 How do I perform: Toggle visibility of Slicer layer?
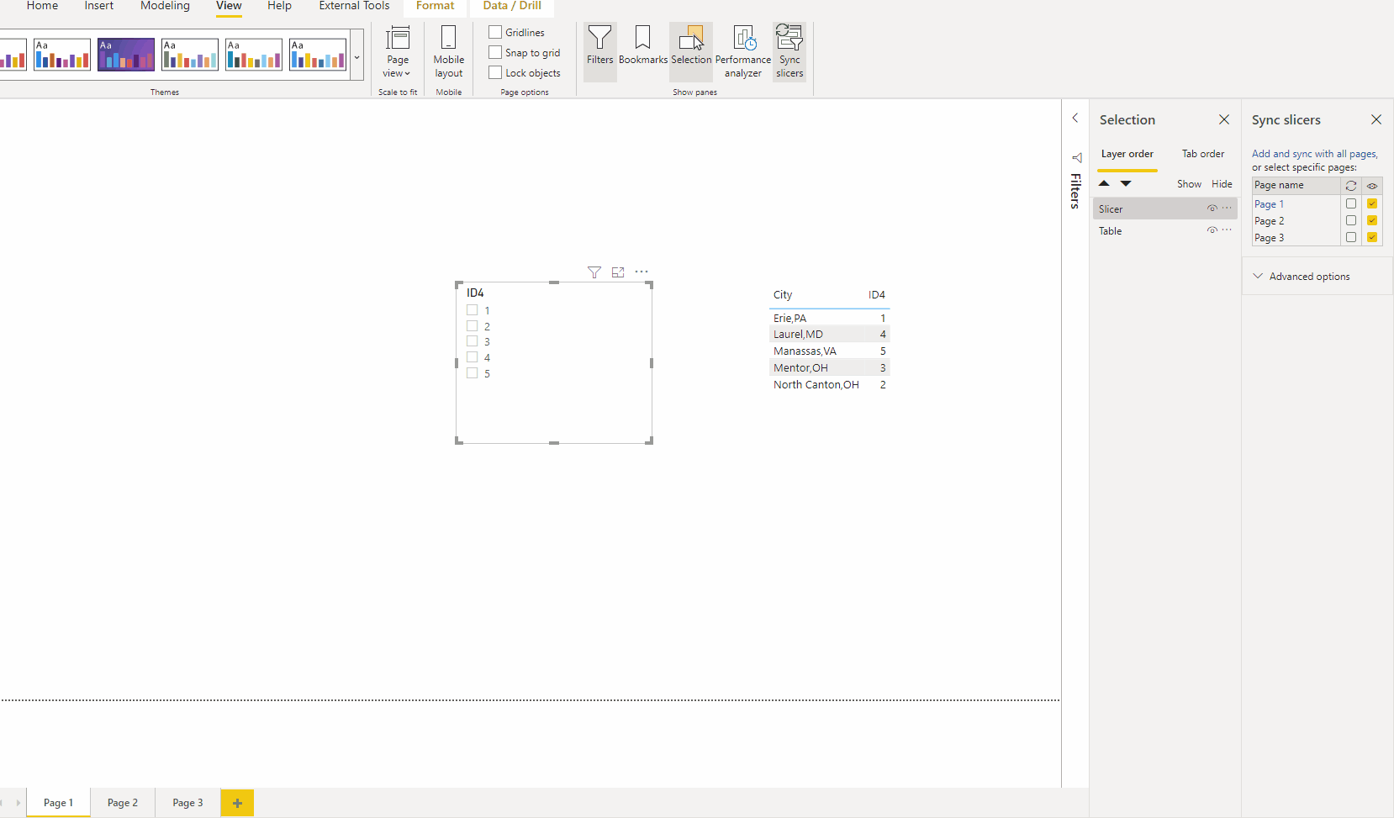pos(1212,208)
